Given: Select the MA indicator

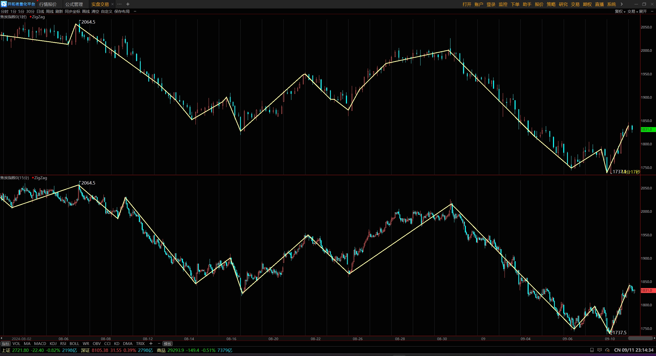Looking at the screenshot, I should pos(27,343).
